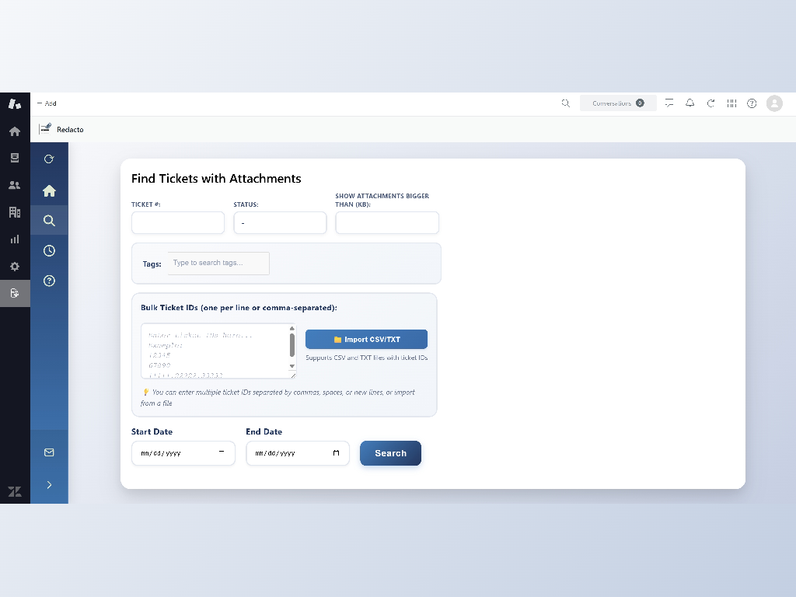The height and width of the screenshot is (597, 796).
Task: Click the bulk ticket IDs textarea scrollbar
Action: (x=292, y=346)
